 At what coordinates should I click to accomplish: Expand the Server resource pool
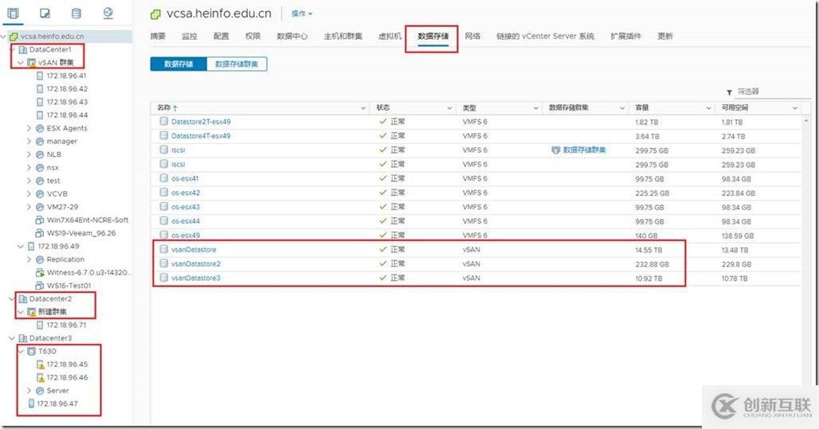point(29,390)
